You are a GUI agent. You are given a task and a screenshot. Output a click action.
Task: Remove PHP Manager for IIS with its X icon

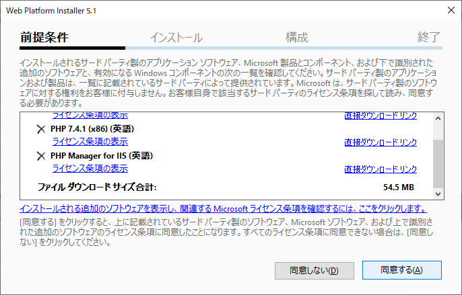41,156
